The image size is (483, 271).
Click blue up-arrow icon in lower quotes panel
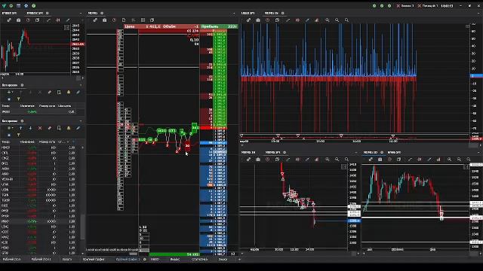click(x=20, y=128)
